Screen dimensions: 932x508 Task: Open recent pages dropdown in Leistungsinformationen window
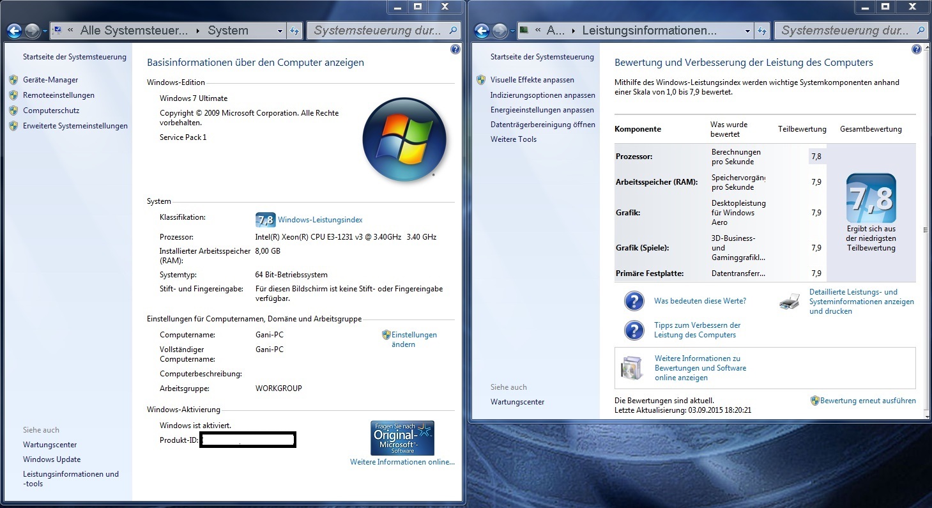(x=512, y=31)
